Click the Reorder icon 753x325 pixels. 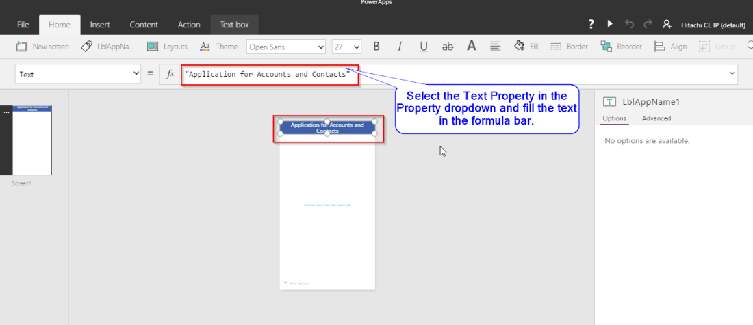tap(621, 47)
